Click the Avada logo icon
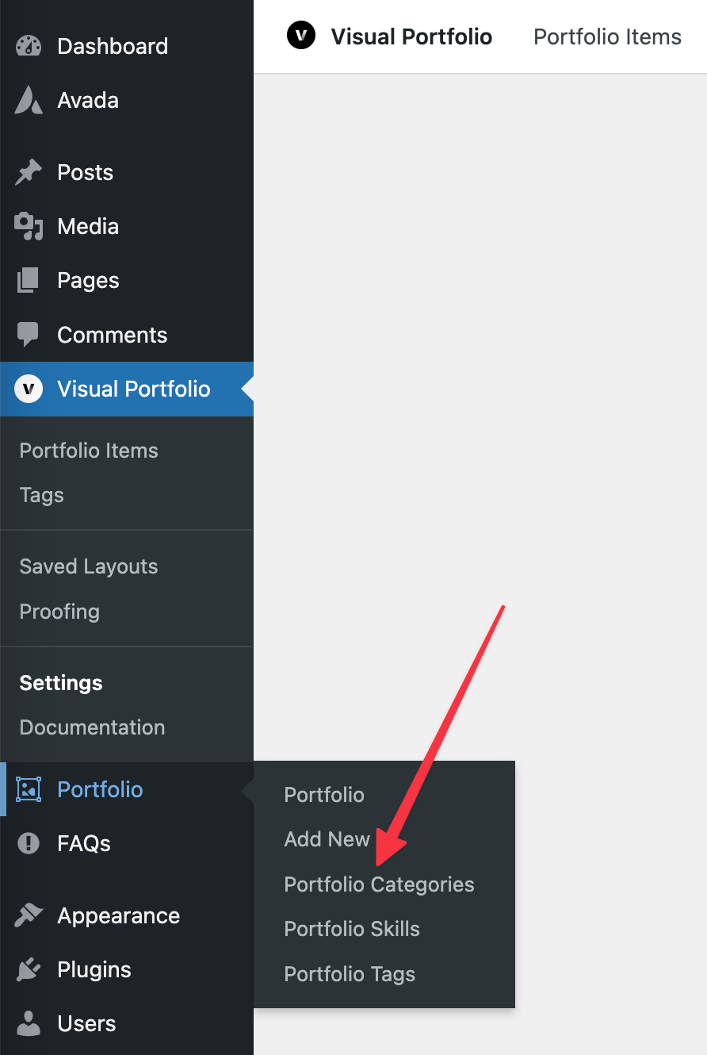The image size is (707, 1055). point(29,100)
